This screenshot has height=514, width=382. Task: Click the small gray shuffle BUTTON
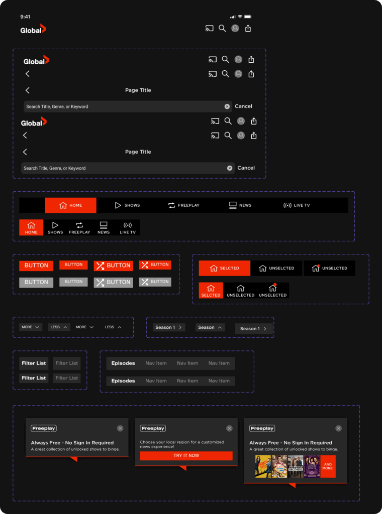155,282
